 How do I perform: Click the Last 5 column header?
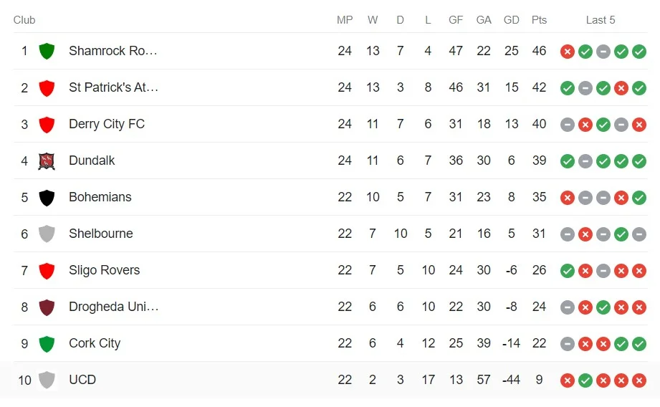[x=601, y=20]
